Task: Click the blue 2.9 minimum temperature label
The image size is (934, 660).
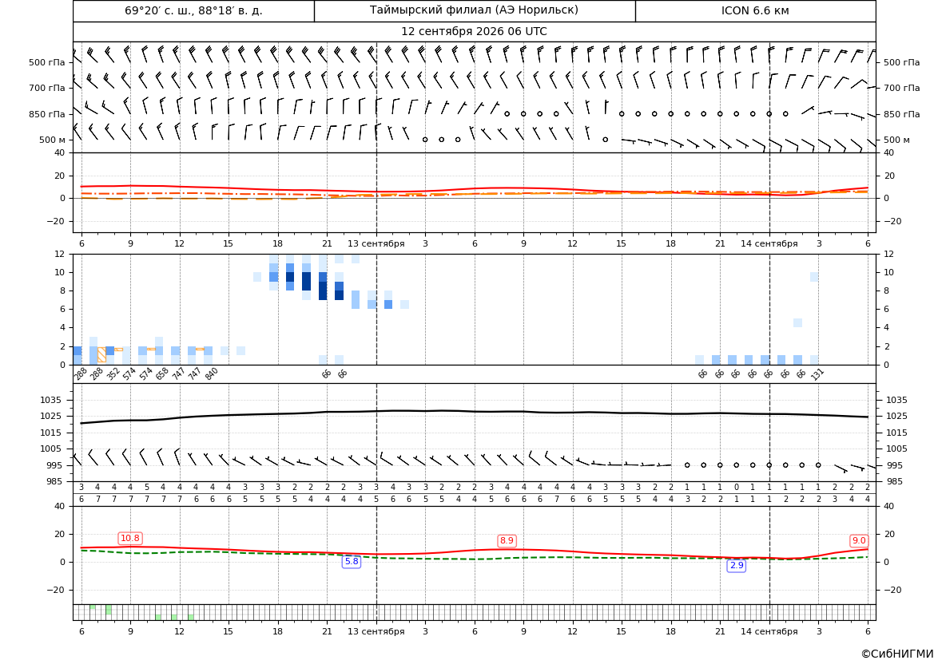Action: click(737, 565)
